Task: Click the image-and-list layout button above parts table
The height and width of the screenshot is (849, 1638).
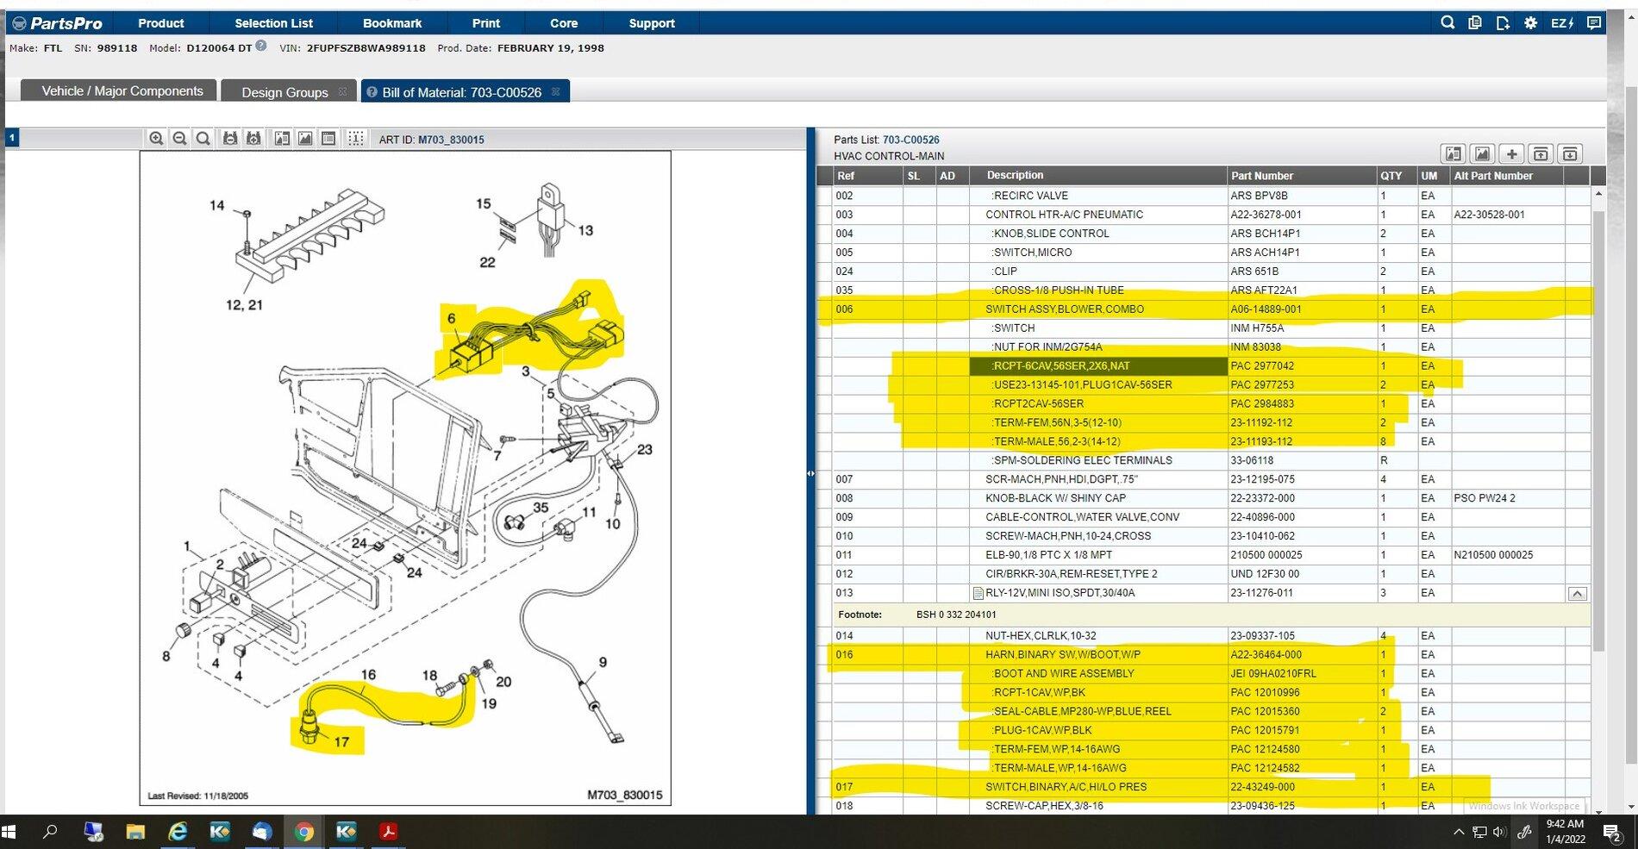Action: 1454,154
